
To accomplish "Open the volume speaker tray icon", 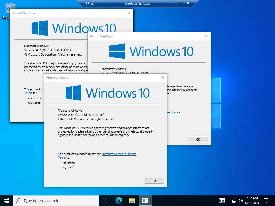I will tap(240, 201).
